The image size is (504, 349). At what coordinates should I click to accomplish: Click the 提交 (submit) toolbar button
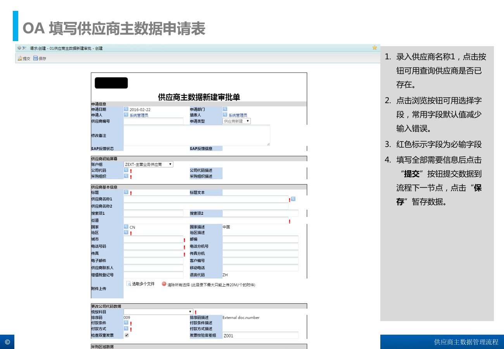click(x=24, y=59)
